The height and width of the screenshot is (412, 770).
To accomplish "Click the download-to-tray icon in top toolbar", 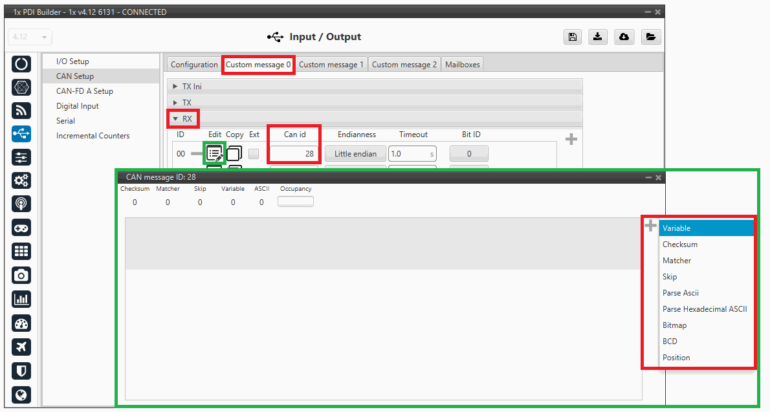I will pyautogui.click(x=598, y=37).
